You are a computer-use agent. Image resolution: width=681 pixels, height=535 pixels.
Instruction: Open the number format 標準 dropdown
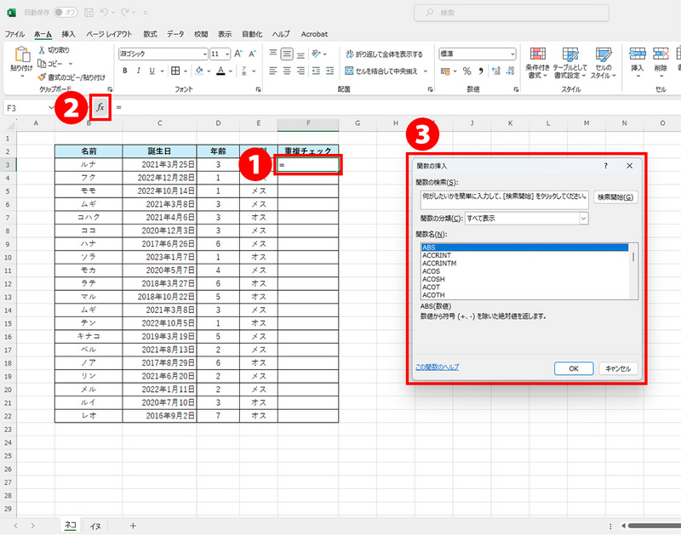(512, 54)
